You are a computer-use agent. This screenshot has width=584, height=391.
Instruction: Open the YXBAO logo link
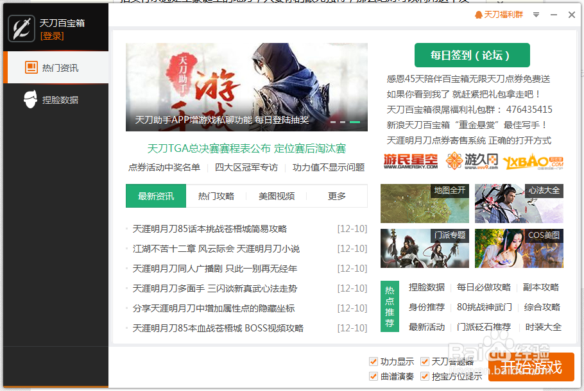[533, 162]
